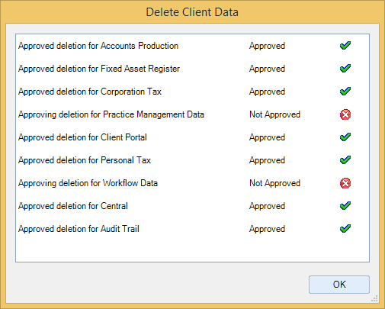This screenshot has height=309, width=385.
Task: Click 'Approved' status for Audit Trail
Action: (267, 229)
